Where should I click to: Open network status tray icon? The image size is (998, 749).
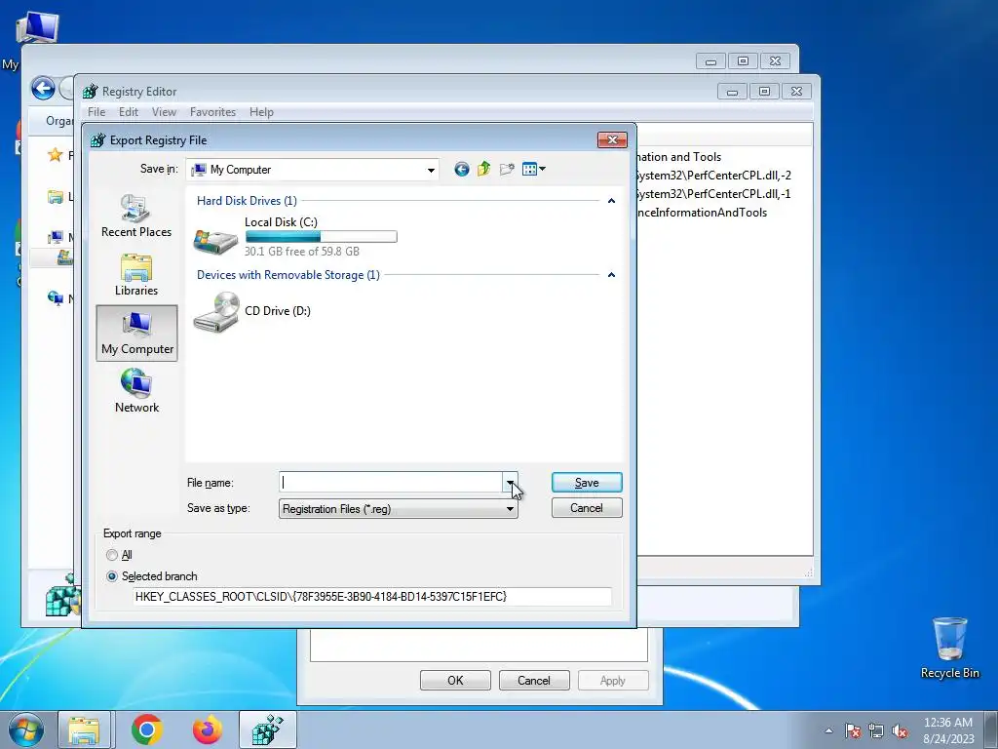pos(876,730)
